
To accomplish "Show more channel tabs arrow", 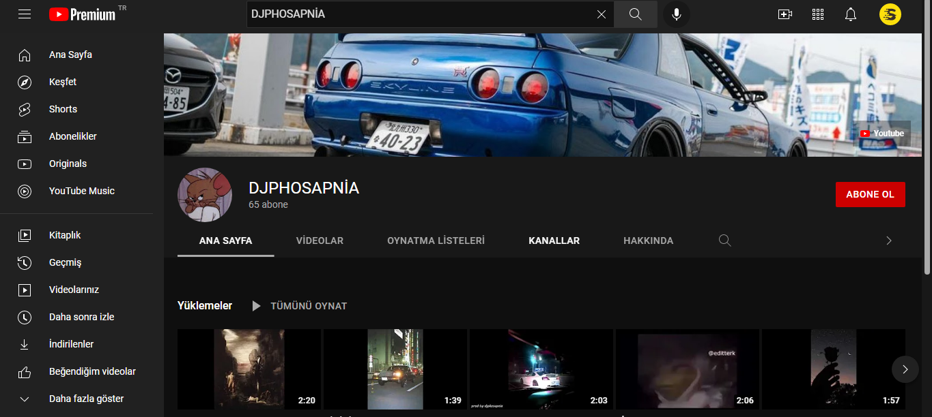I will pyautogui.click(x=889, y=241).
